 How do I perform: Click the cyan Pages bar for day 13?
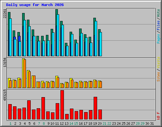click(67, 51)
